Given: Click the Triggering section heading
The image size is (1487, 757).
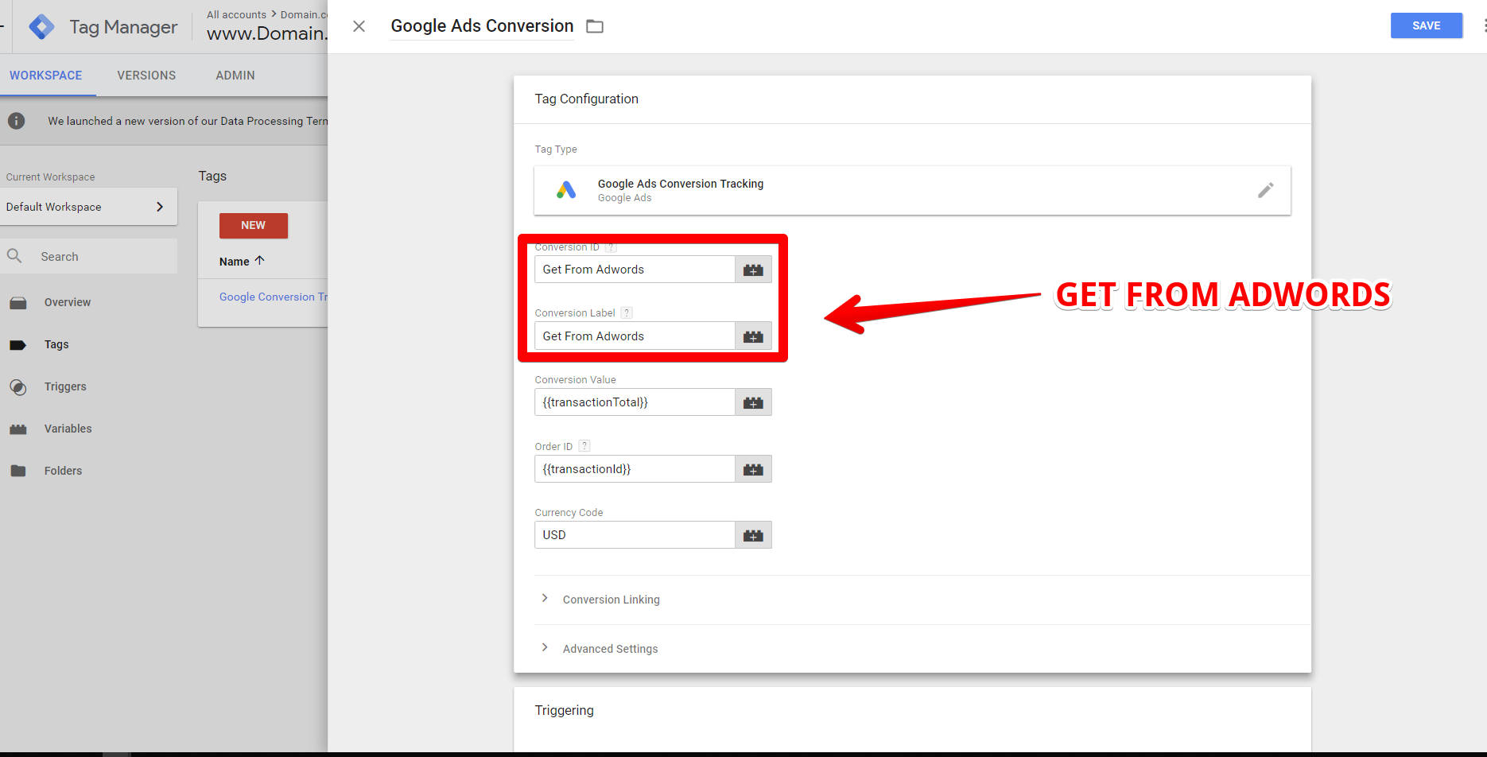Looking at the screenshot, I should 564,710.
